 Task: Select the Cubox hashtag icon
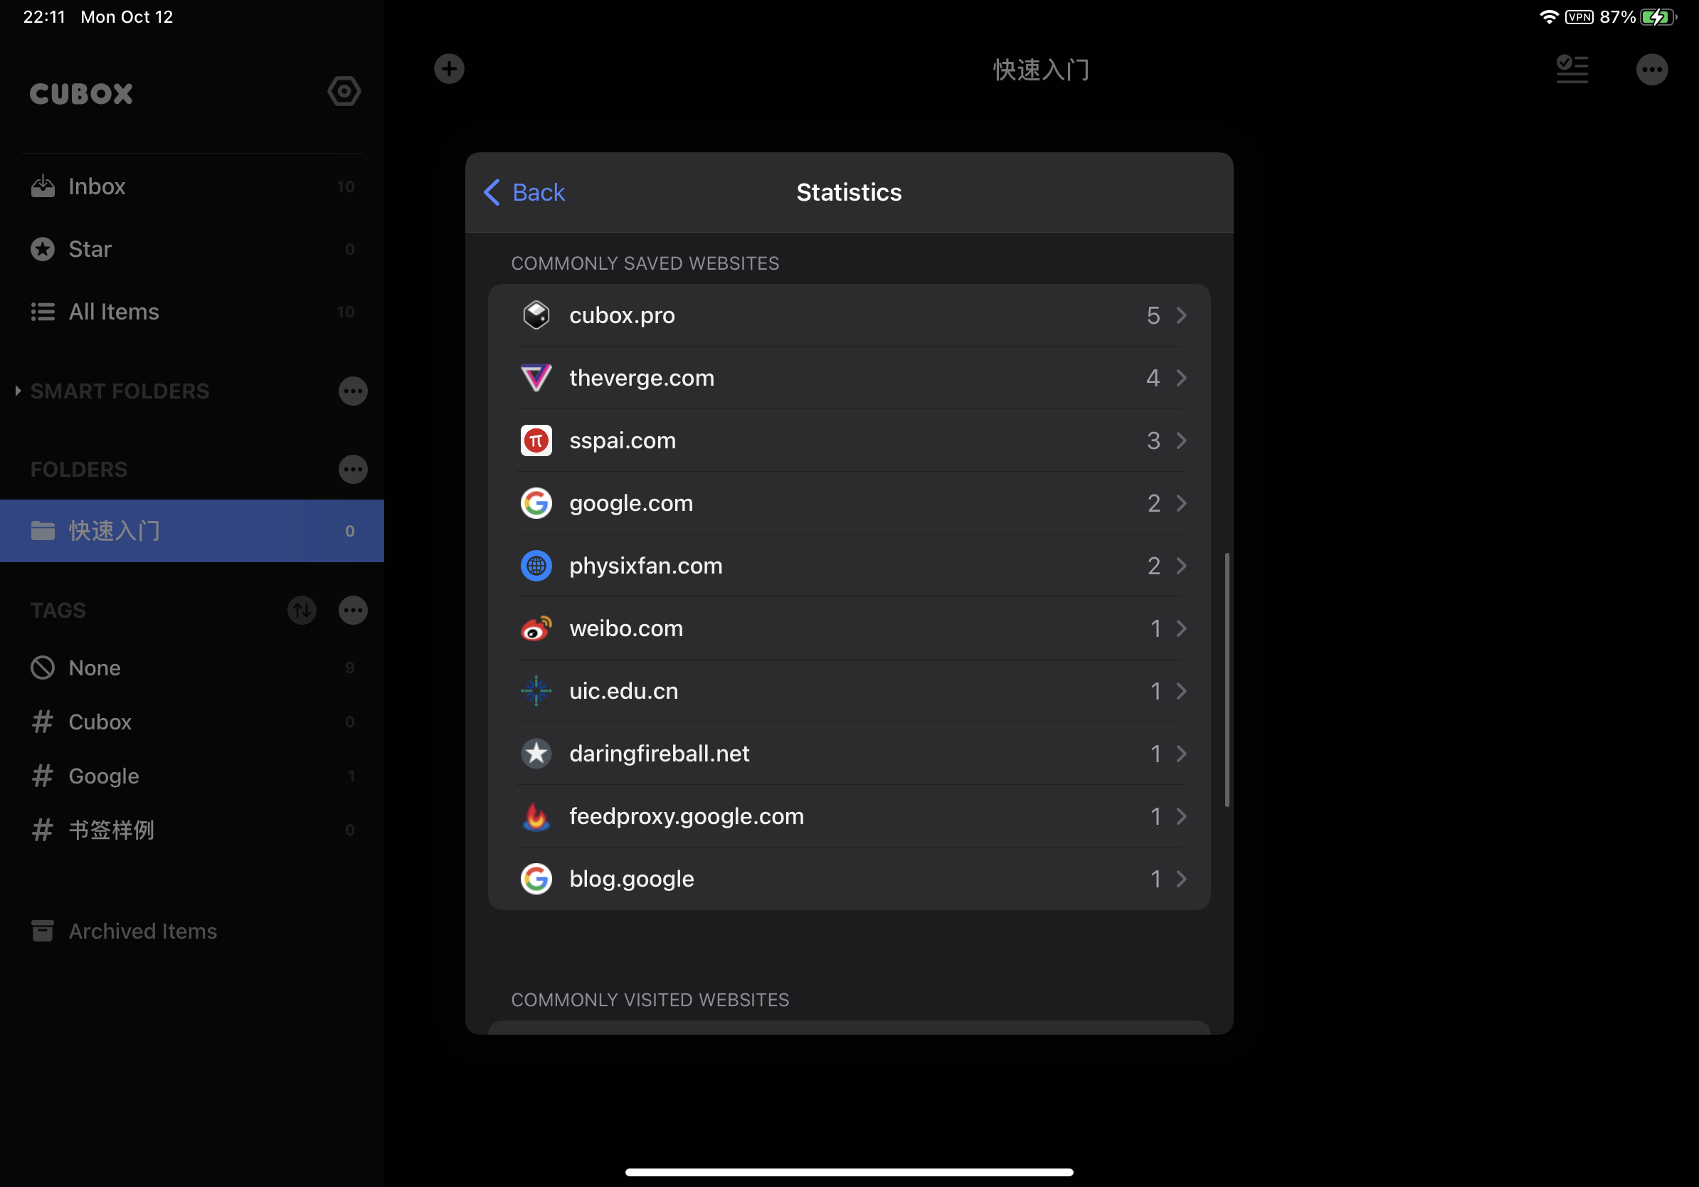click(43, 722)
